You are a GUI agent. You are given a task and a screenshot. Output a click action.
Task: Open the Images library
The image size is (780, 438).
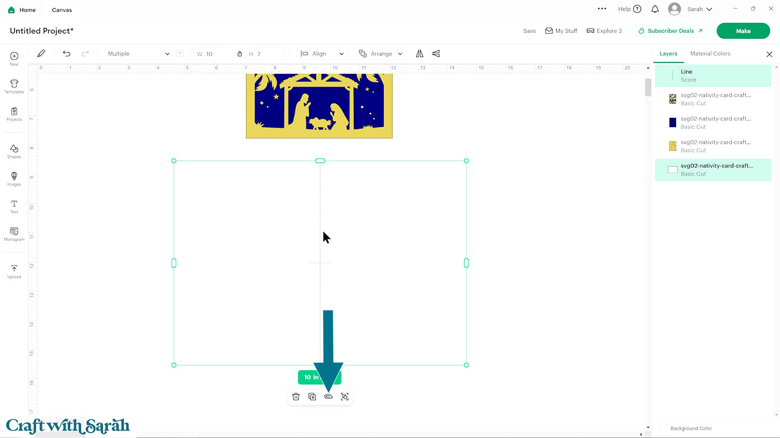pyautogui.click(x=14, y=179)
